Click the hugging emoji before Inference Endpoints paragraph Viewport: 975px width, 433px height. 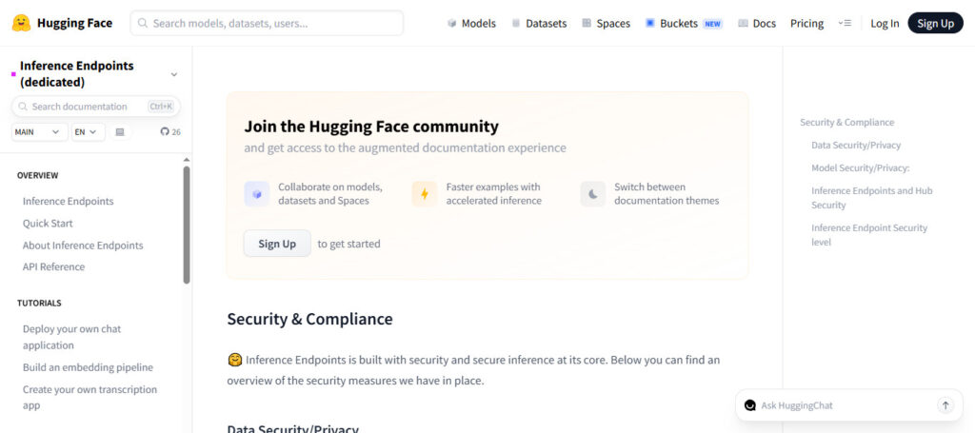click(234, 360)
